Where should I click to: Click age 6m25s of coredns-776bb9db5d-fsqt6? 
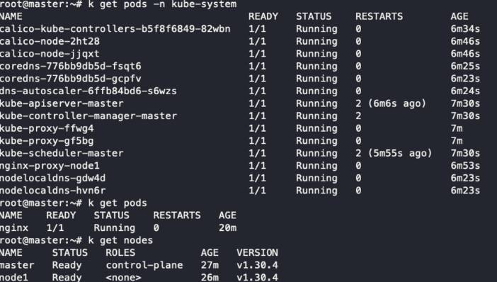tap(465, 67)
